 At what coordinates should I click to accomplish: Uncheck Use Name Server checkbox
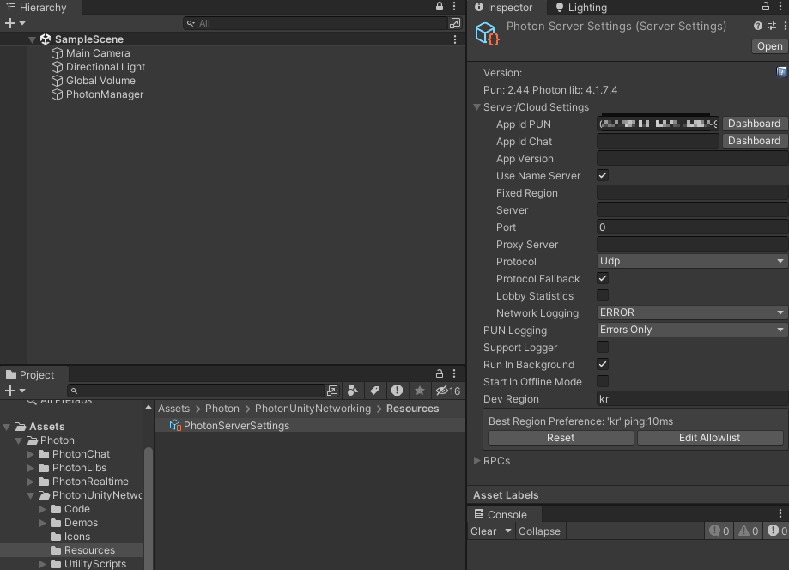pyautogui.click(x=603, y=176)
